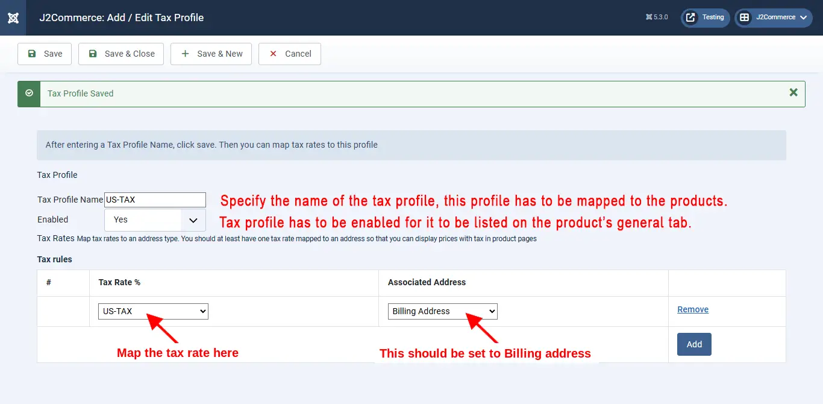Click the Joomla 5.3.0 version indicator

click(x=656, y=17)
